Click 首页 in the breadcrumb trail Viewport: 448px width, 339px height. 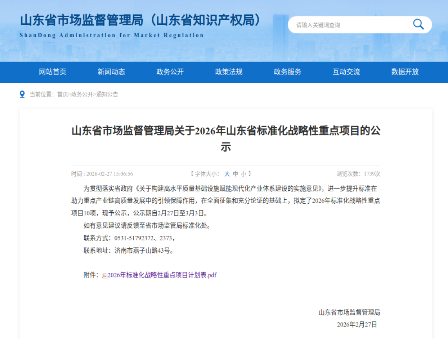[x=62, y=94]
